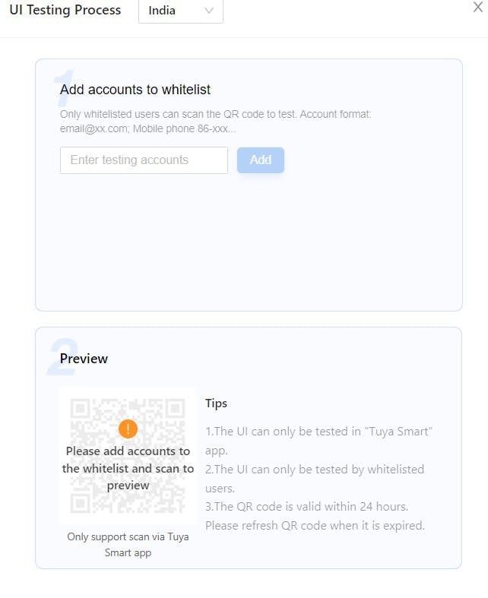Click the Enter testing accounts field
Image resolution: width=488 pixels, height=598 pixels.
[144, 160]
